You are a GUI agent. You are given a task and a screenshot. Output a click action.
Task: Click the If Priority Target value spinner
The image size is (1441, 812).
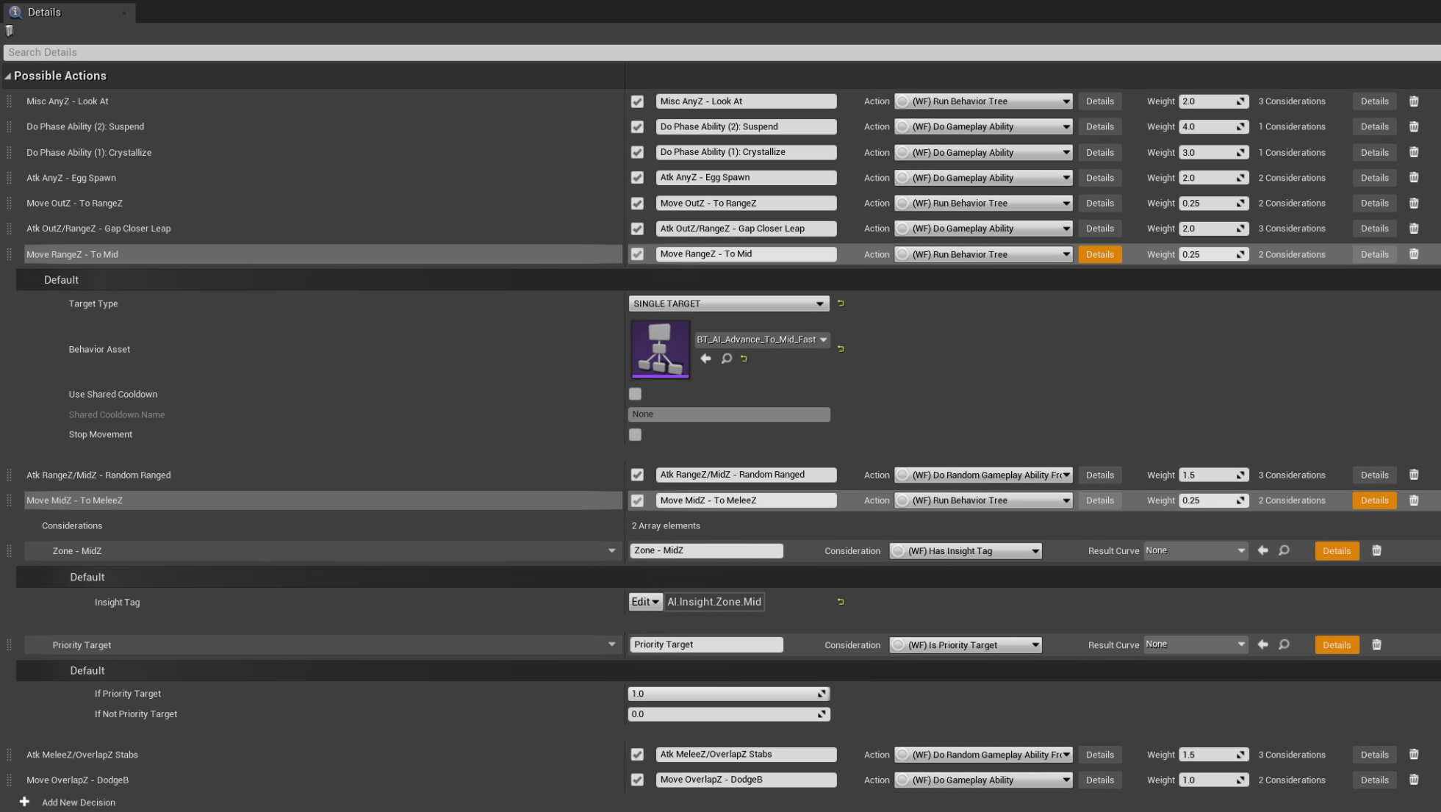(x=822, y=694)
